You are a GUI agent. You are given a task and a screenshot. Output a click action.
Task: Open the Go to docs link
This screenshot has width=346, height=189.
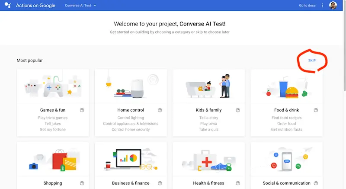(x=307, y=5)
